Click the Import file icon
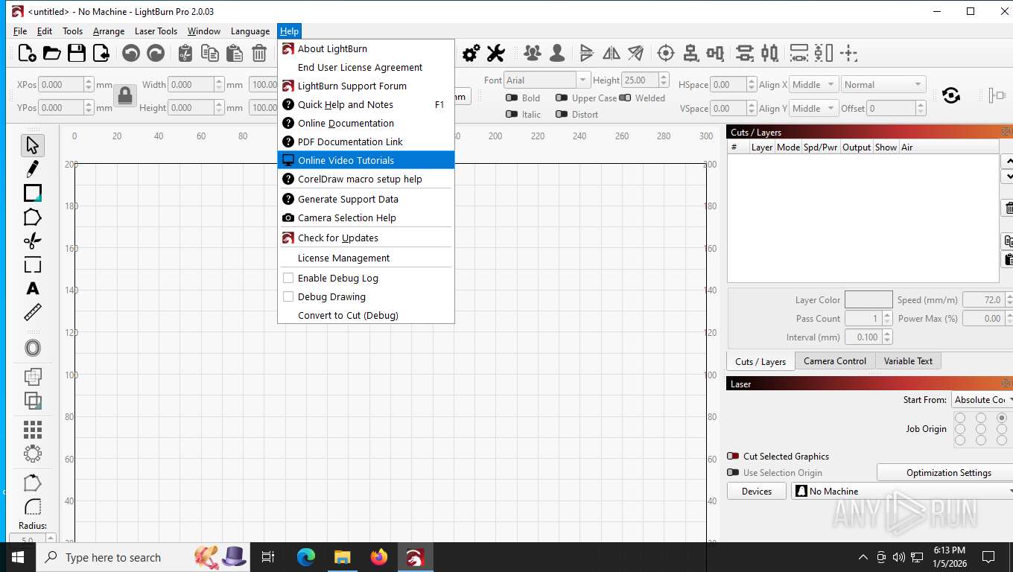The height and width of the screenshot is (572, 1013). pos(101,53)
